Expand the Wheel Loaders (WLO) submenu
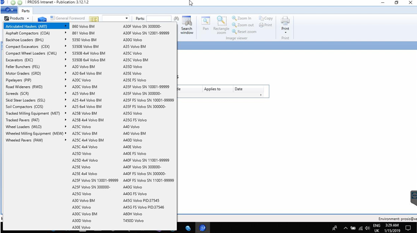The width and height of the screenshot is (417, 233). click(x=24, y=126)
